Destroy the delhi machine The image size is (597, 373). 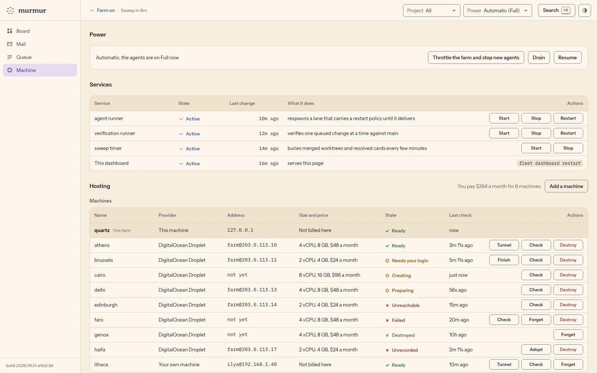coord(568,290)
